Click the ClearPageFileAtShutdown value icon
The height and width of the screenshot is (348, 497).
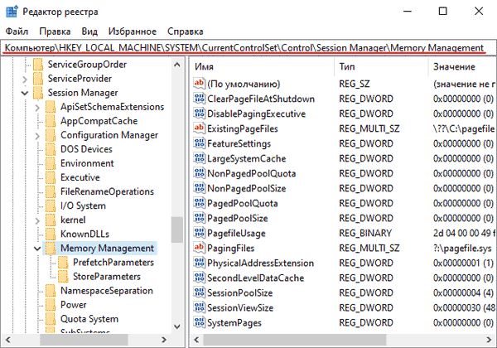[199, 99]
